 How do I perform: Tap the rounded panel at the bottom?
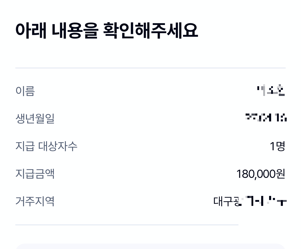point(151,246)
